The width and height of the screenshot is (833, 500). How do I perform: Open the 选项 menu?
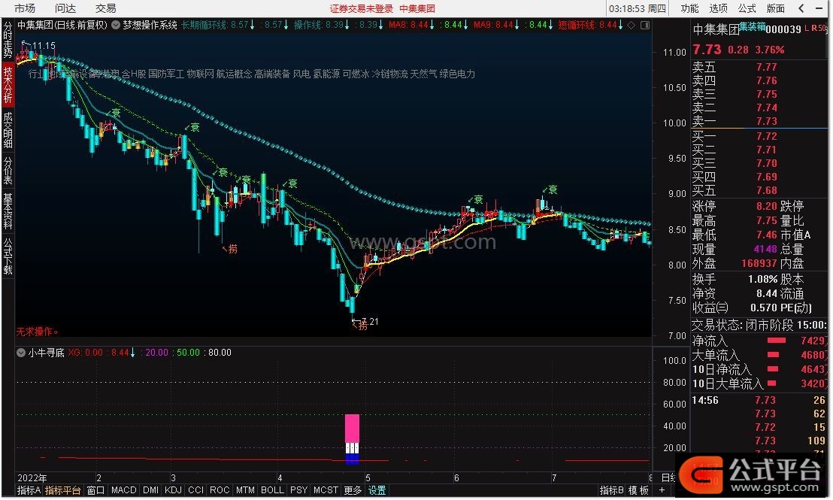718,8
